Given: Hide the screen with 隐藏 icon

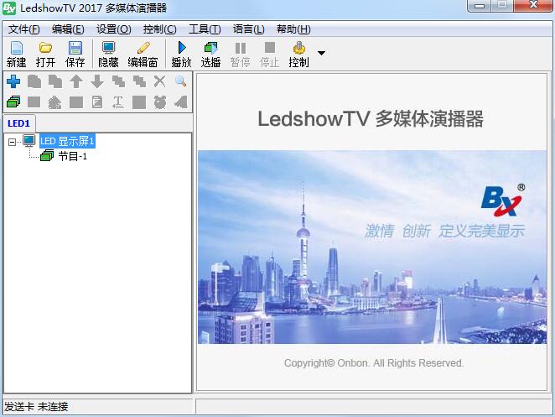Looking at the screenshot, I should [x=108, y=54].
